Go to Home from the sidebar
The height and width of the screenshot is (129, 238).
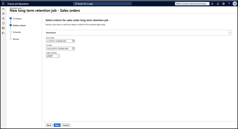point(3,14)
